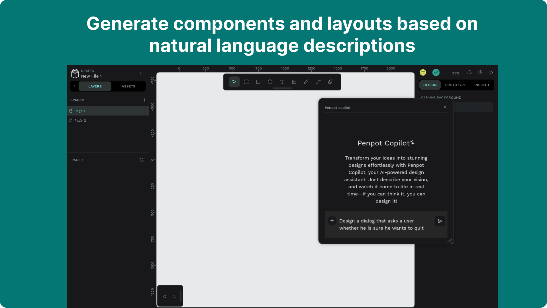Click the green checkmark status icon
The width and height of the screenshot is (547, 308).
[436, 73]
